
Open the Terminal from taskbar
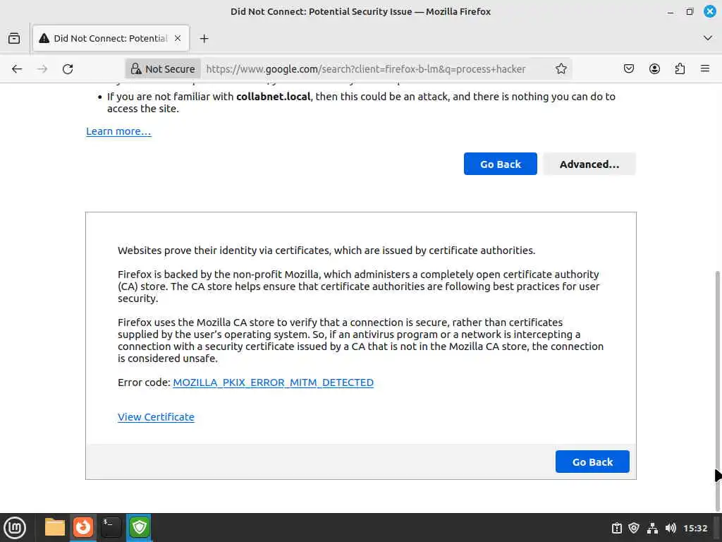point(111,527)
